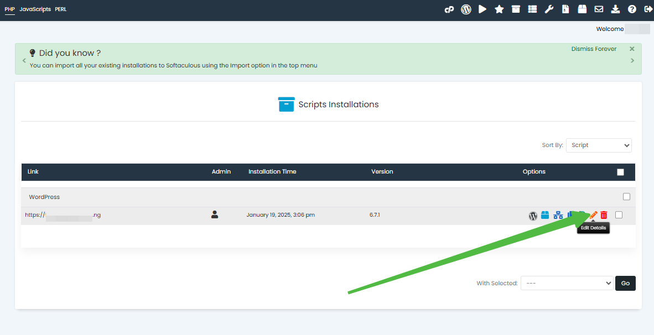Click the download tray icon in top bar
The image size is (654, 335).
coord(615,9)
